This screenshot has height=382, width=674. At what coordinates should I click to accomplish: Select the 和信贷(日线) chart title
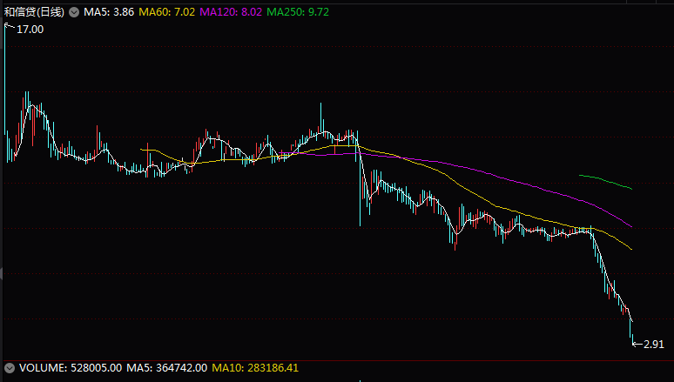tap(34, 12)
